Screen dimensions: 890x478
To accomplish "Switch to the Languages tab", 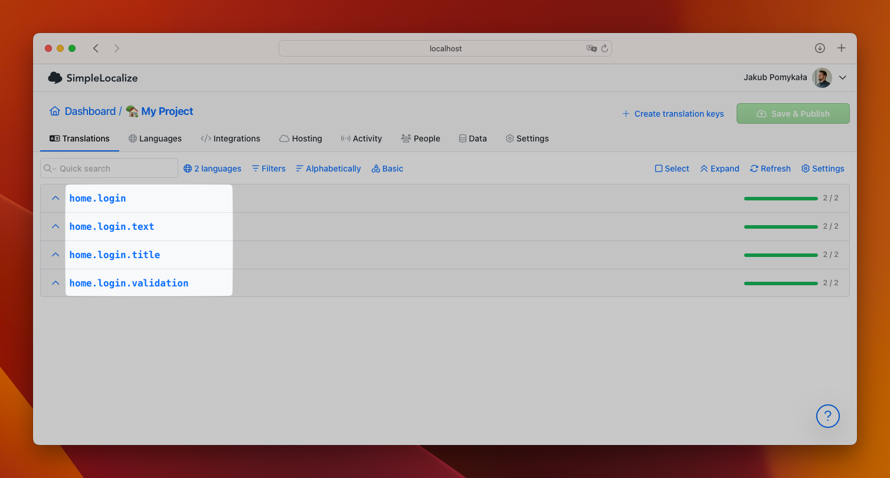I will pos(155,139).
